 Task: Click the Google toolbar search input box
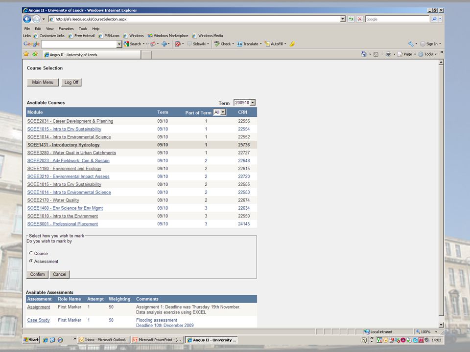79,44
